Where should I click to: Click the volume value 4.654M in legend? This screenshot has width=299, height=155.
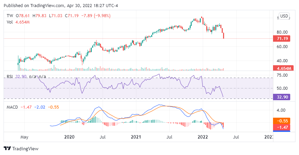point(23,22)
